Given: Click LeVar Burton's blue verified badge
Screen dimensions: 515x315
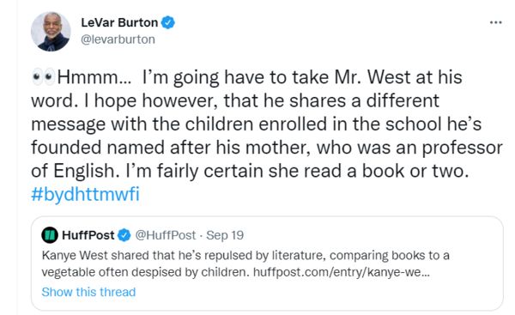Looking at the screenshot, I should click(168, 22).
